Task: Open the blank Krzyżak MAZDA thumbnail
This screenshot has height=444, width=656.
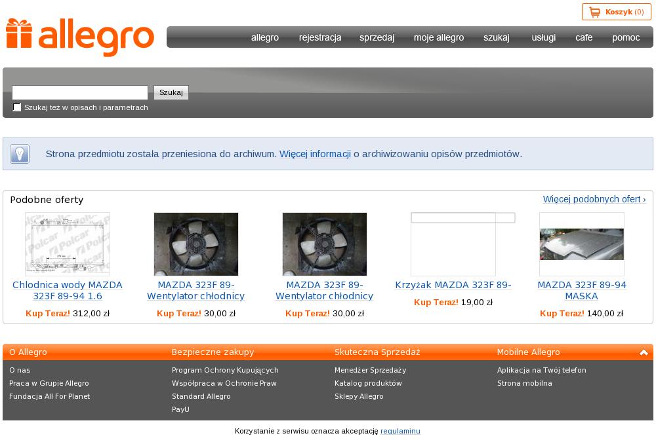Action: [x=453, y=244]
